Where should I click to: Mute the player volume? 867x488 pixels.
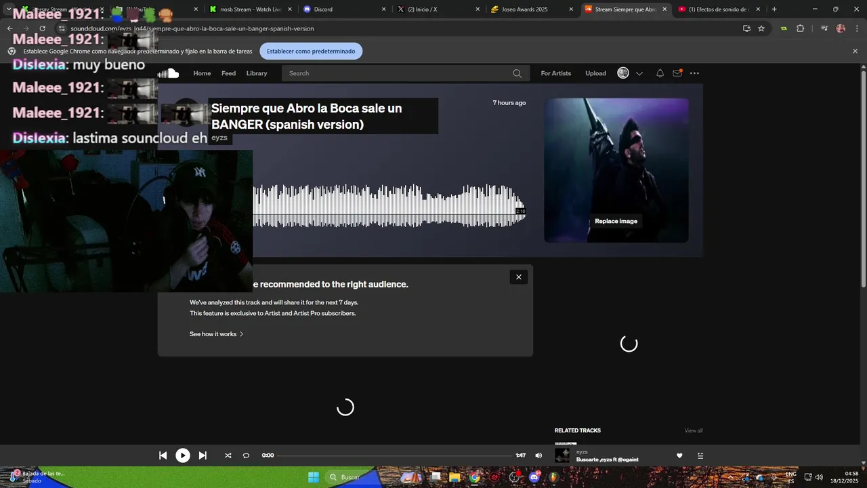pos(538,455)
